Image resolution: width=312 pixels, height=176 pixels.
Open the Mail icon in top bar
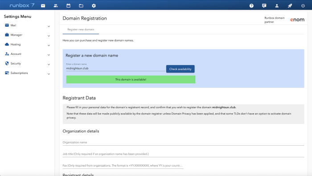pos(43,6)
